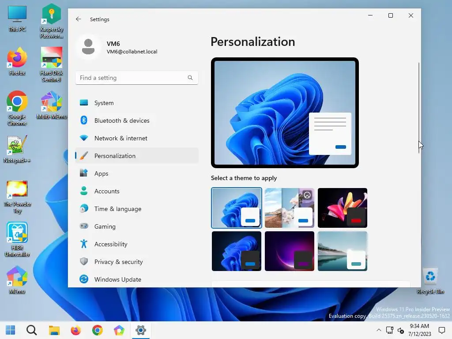Click the System monitor icon in sidebar
The width and height of the screenshot is (452, 339).
84,102
